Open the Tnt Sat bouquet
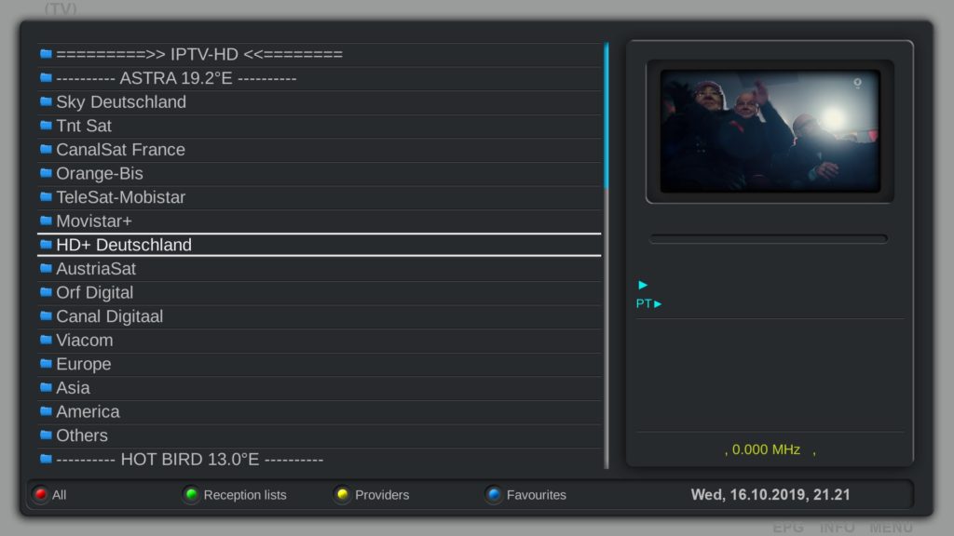Image resolution: width=954 pixels, height=536 pixels. pyautogui.click(x=320, y=126)
